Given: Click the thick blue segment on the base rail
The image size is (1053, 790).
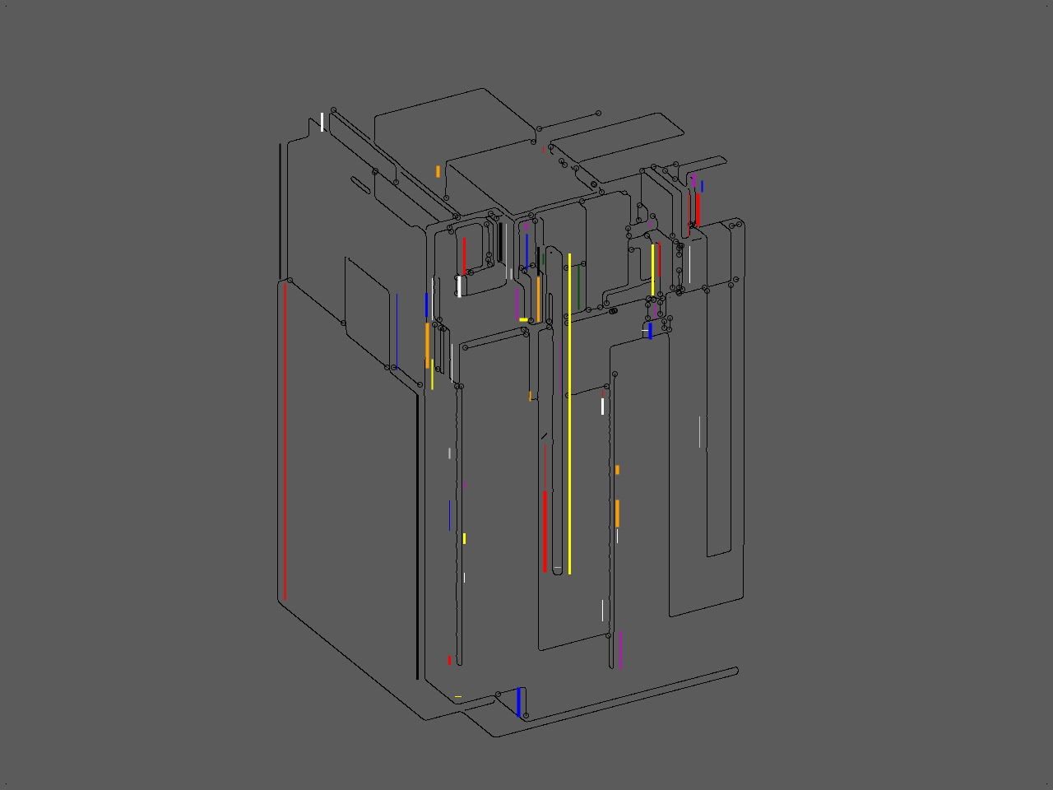Looking at the screenshot, I should (x=518, y=702).
